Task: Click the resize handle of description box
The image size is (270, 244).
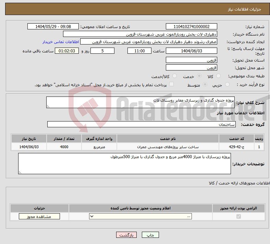Action: [48, 106]
